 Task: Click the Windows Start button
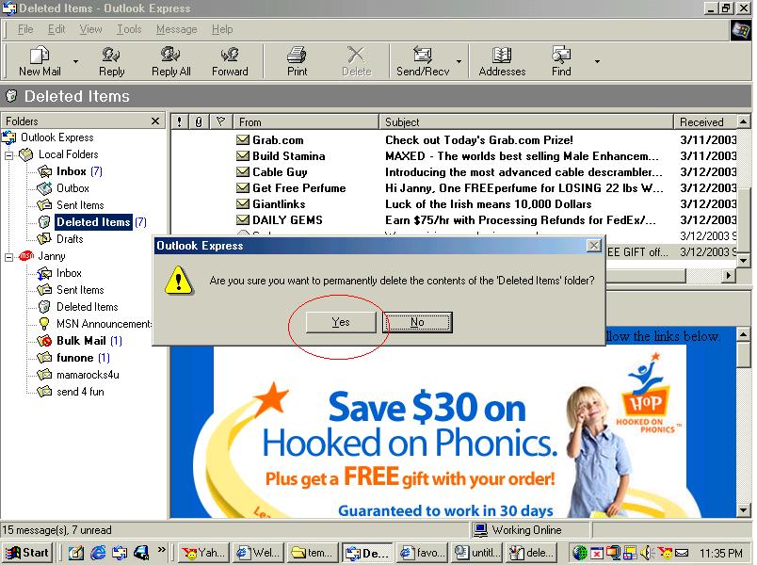pyautogui.click(x=27, y=553)
